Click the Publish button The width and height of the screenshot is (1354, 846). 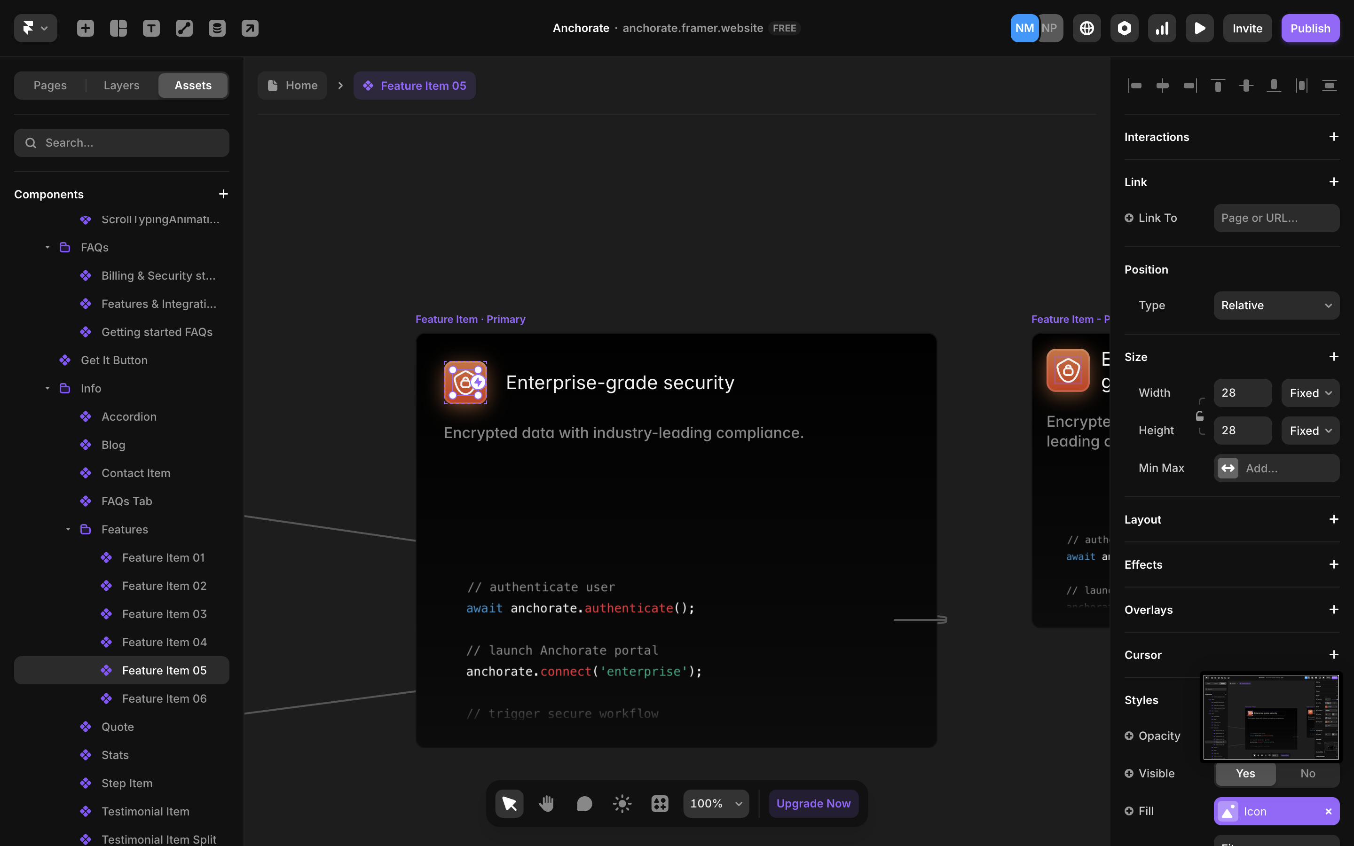(x=1310, y=28)
